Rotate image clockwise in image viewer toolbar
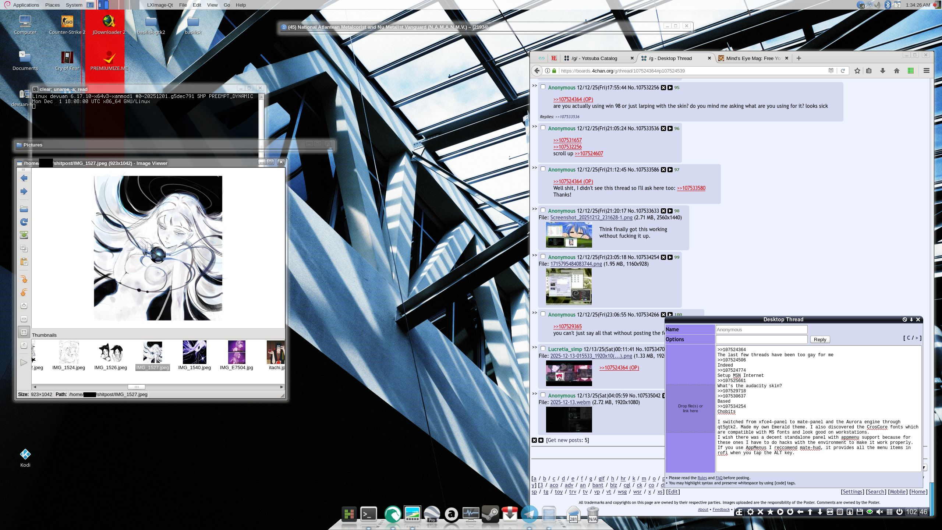 click(24, 279)
